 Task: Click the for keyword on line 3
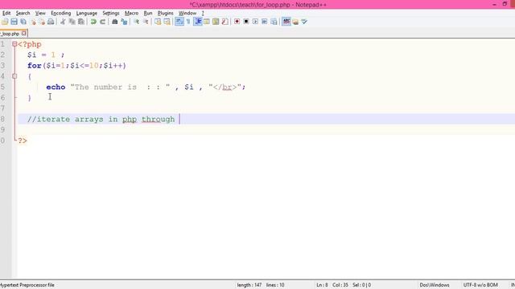pyautogui.click(x=34, y=66)
